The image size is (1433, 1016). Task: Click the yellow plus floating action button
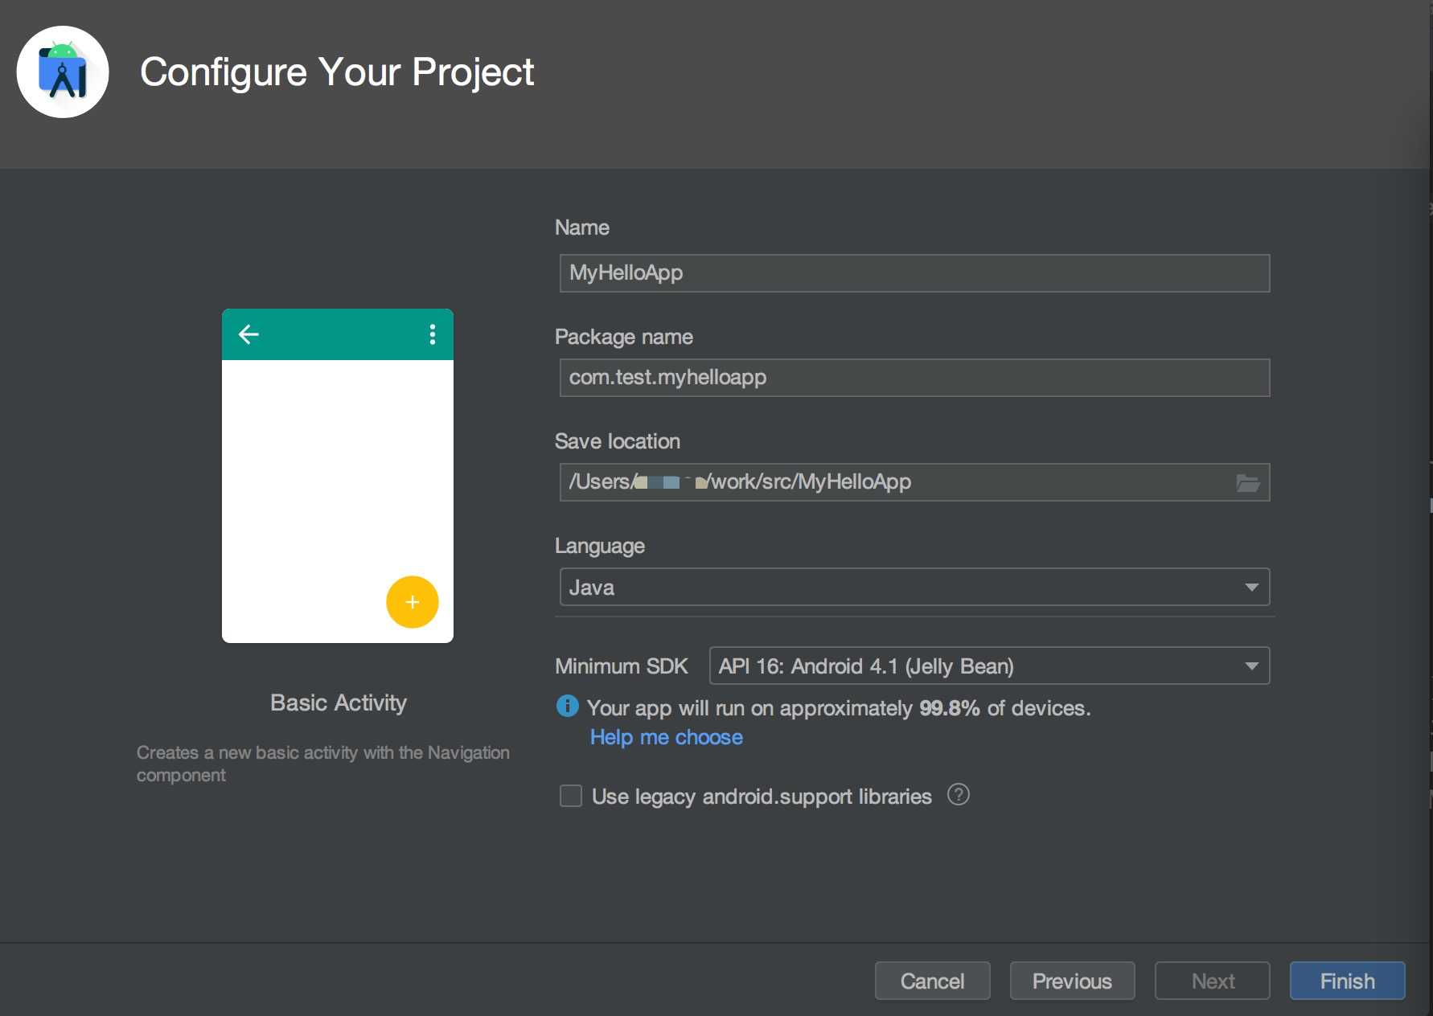[412, 602]
